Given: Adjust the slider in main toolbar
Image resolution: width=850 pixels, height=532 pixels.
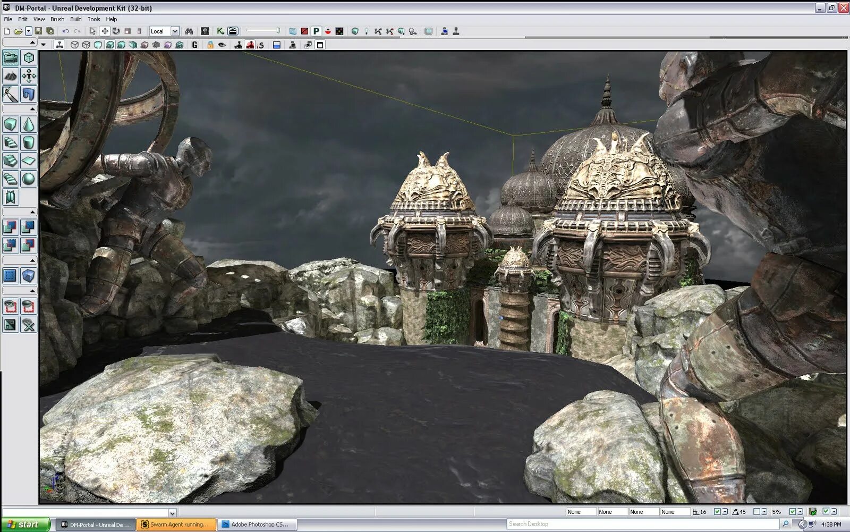Looking at the screenshot, I should click(x=263, y=31).
